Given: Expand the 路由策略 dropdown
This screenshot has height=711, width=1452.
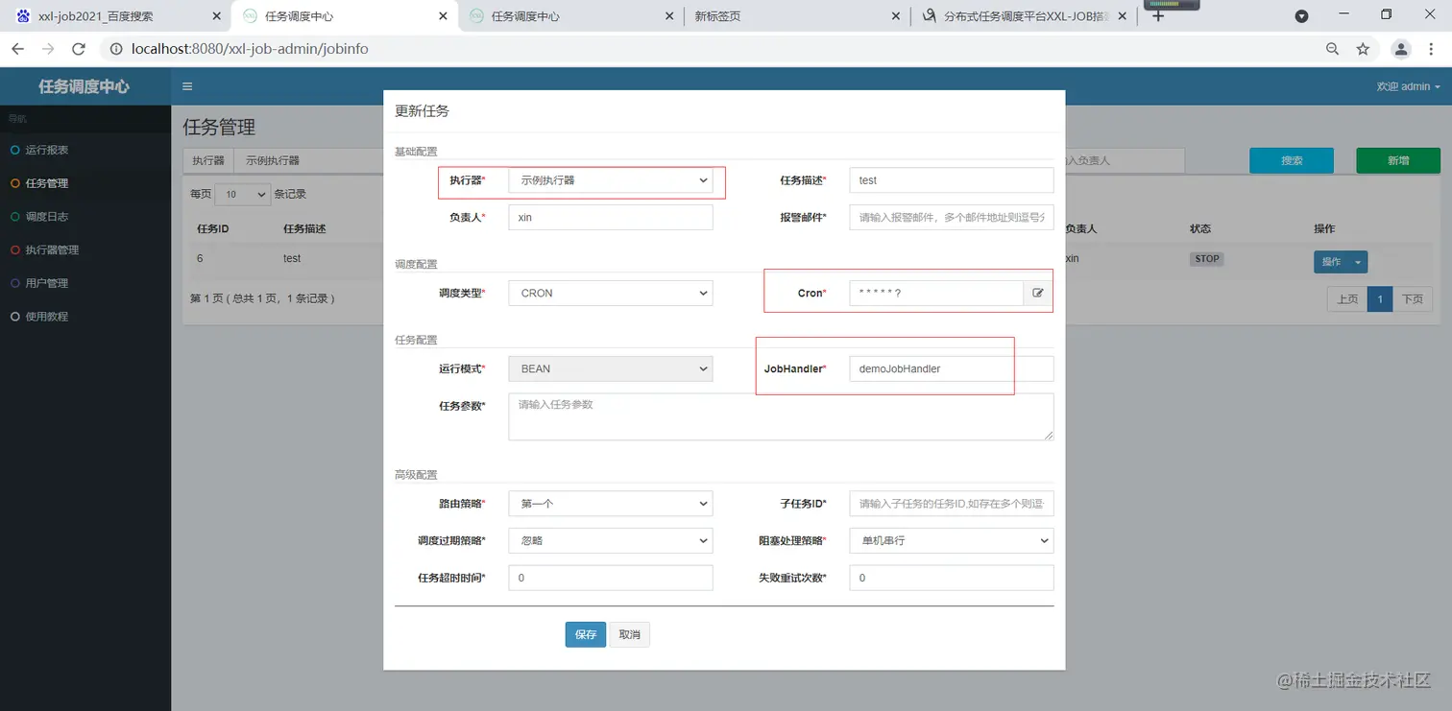Looking at the screenshot, I should [x=611, y=503].
